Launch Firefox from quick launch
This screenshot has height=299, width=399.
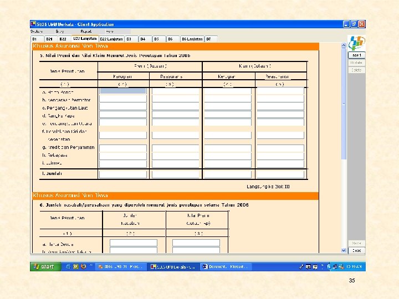83,266
